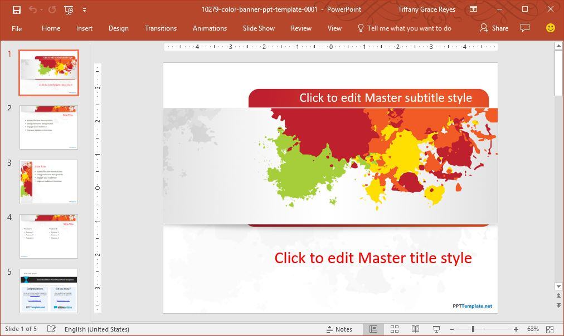This screenshot has height=336, width=564.
Task: Switch to Reading View icon
Action: coord(415,329)
